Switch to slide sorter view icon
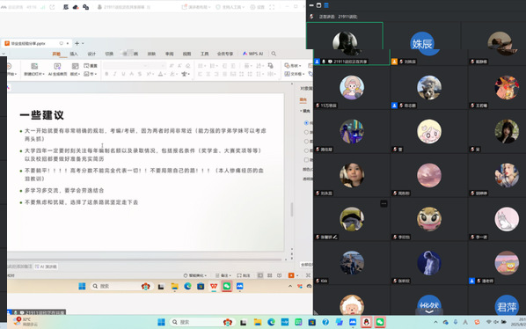The image size is (526, 329). tap(270, 275)
